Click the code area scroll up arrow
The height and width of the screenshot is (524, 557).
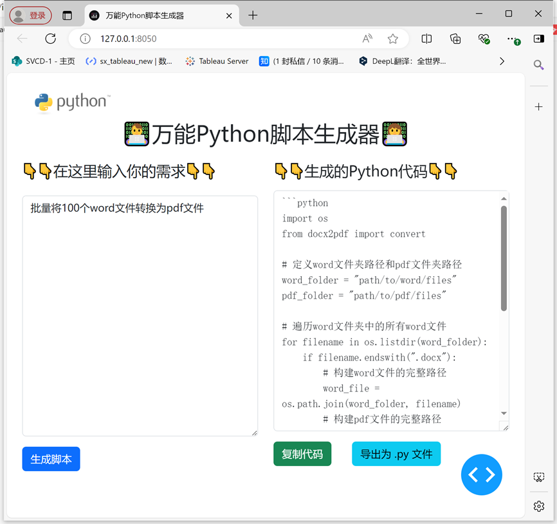(504, 198)
